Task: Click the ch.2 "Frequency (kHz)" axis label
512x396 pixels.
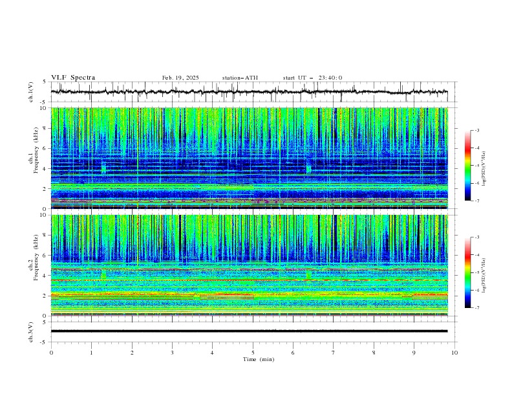Action: (x=36, y=258)
